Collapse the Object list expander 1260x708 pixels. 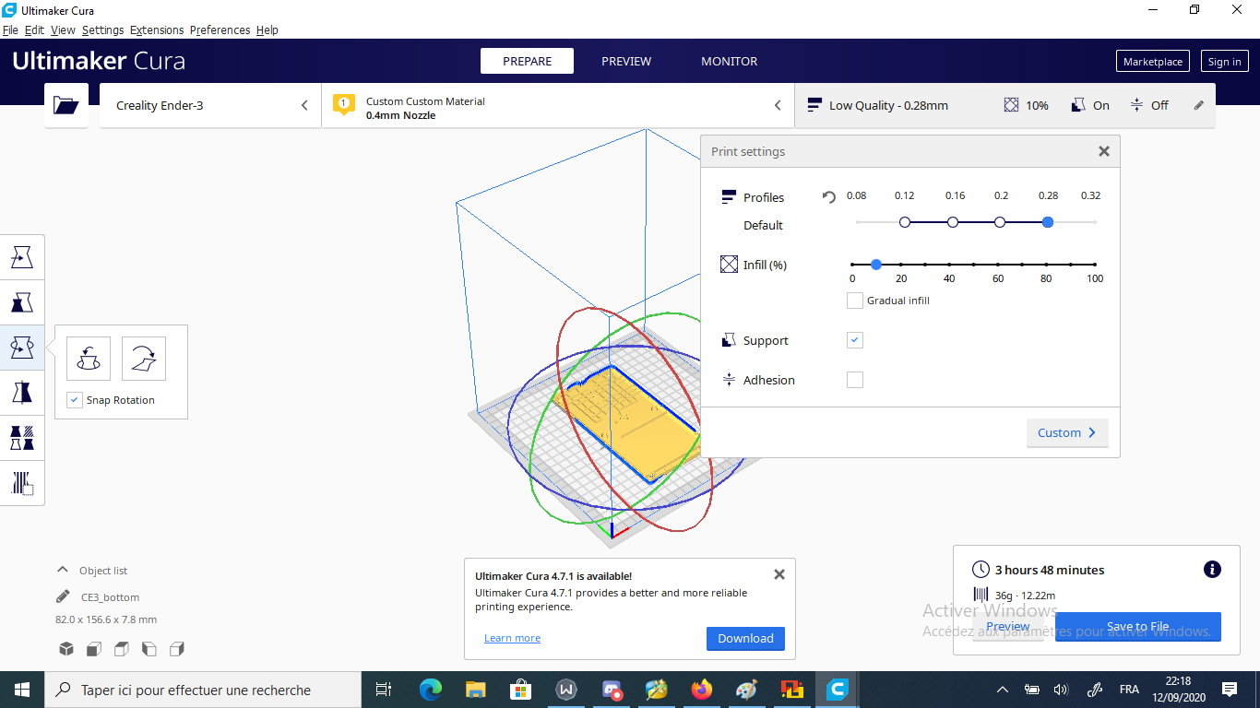coord(63,570)
